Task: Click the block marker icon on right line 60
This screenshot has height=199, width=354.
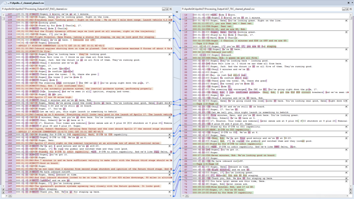Action: (346, 150)
